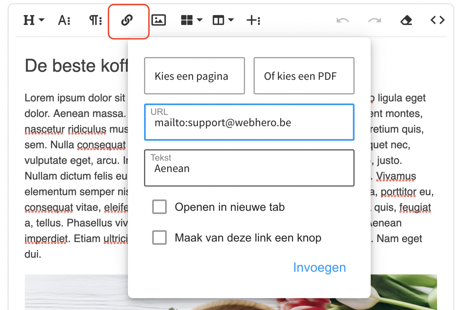The height and width of the screenshot is (310, 470).
Task: Click the heading De beste koff
Action: [x=76, y=66]
